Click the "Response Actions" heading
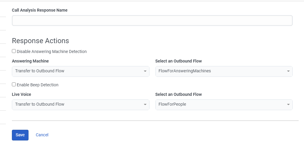 [40, 41]
